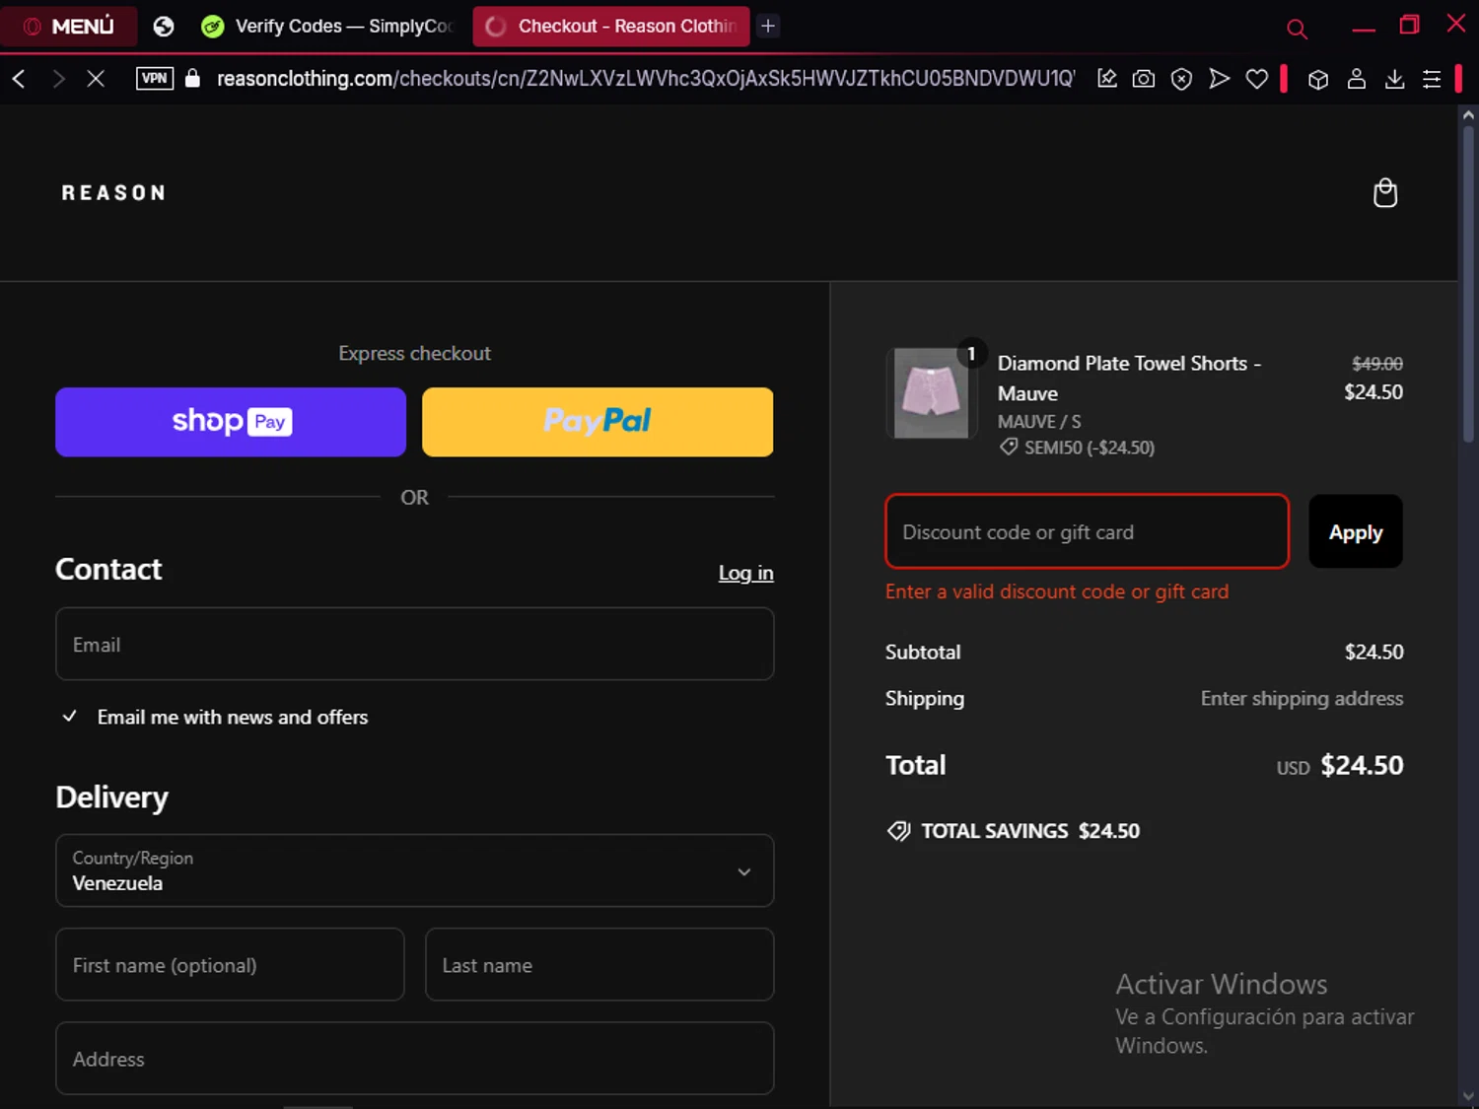Click the page vertical scrollbar

tap(1468, 286)
